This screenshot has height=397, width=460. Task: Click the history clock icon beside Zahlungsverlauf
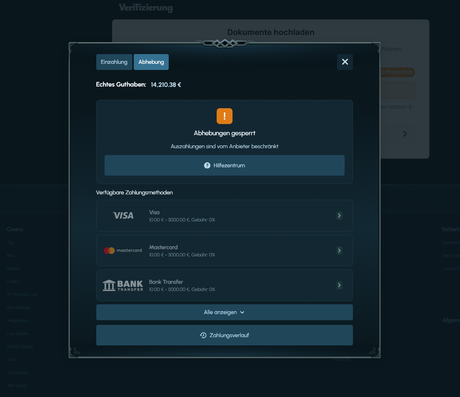point(203,335)
